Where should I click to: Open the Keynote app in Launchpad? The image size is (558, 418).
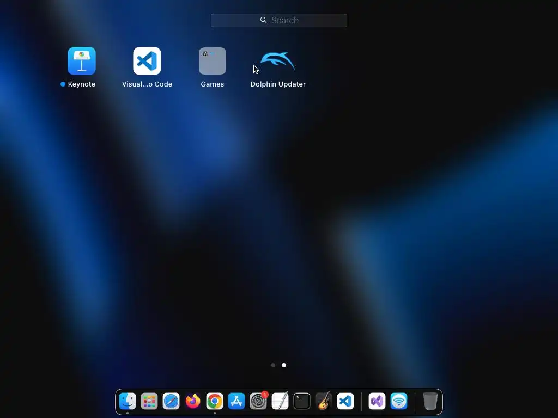[x=82, y=61]
